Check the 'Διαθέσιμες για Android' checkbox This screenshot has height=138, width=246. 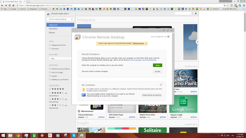coord(50,79)
